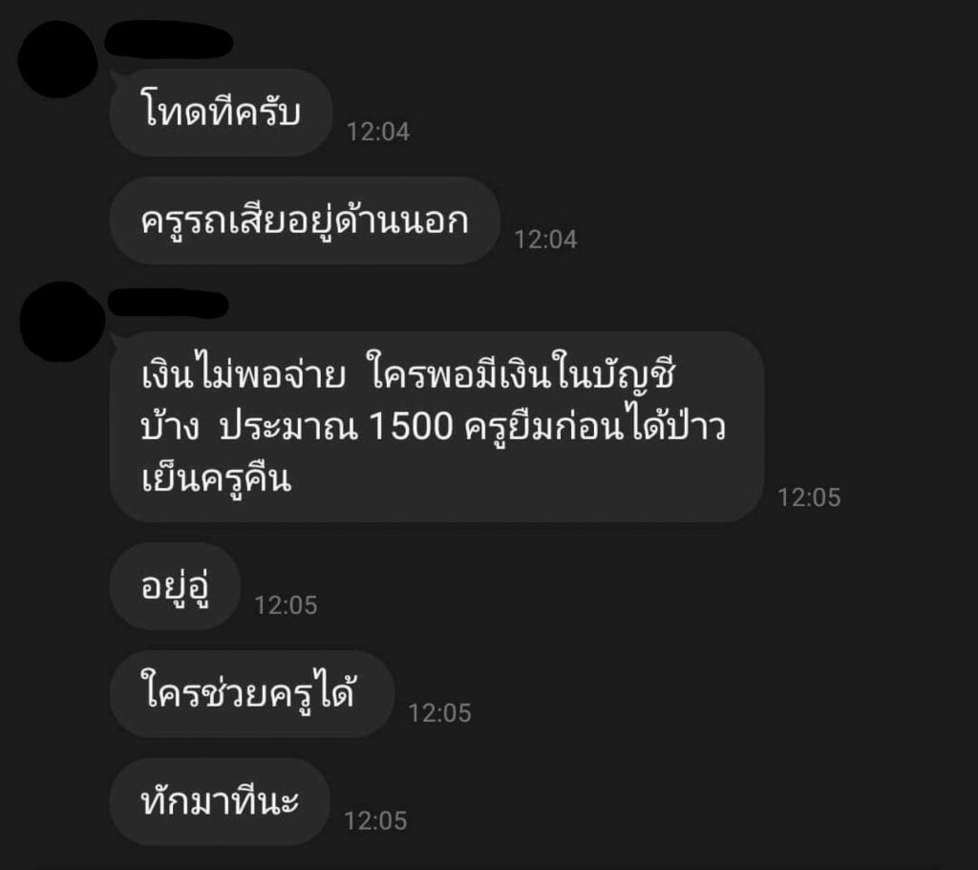The height and width of the screenshot is (870, 978).
Task: Click the number 1500 in the message
Action: click(x=411, y=427)
